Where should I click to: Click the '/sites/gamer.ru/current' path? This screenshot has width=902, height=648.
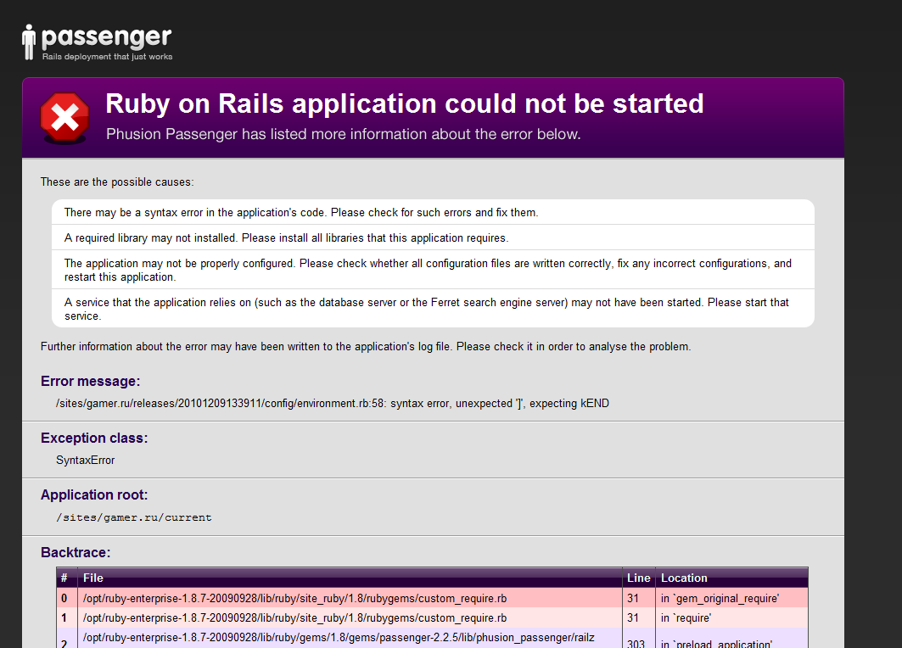[x=134, y=517]
